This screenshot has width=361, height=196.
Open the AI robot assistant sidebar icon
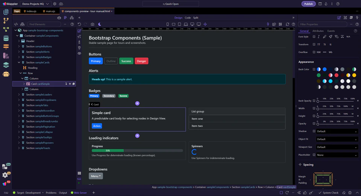pos(6,74)
